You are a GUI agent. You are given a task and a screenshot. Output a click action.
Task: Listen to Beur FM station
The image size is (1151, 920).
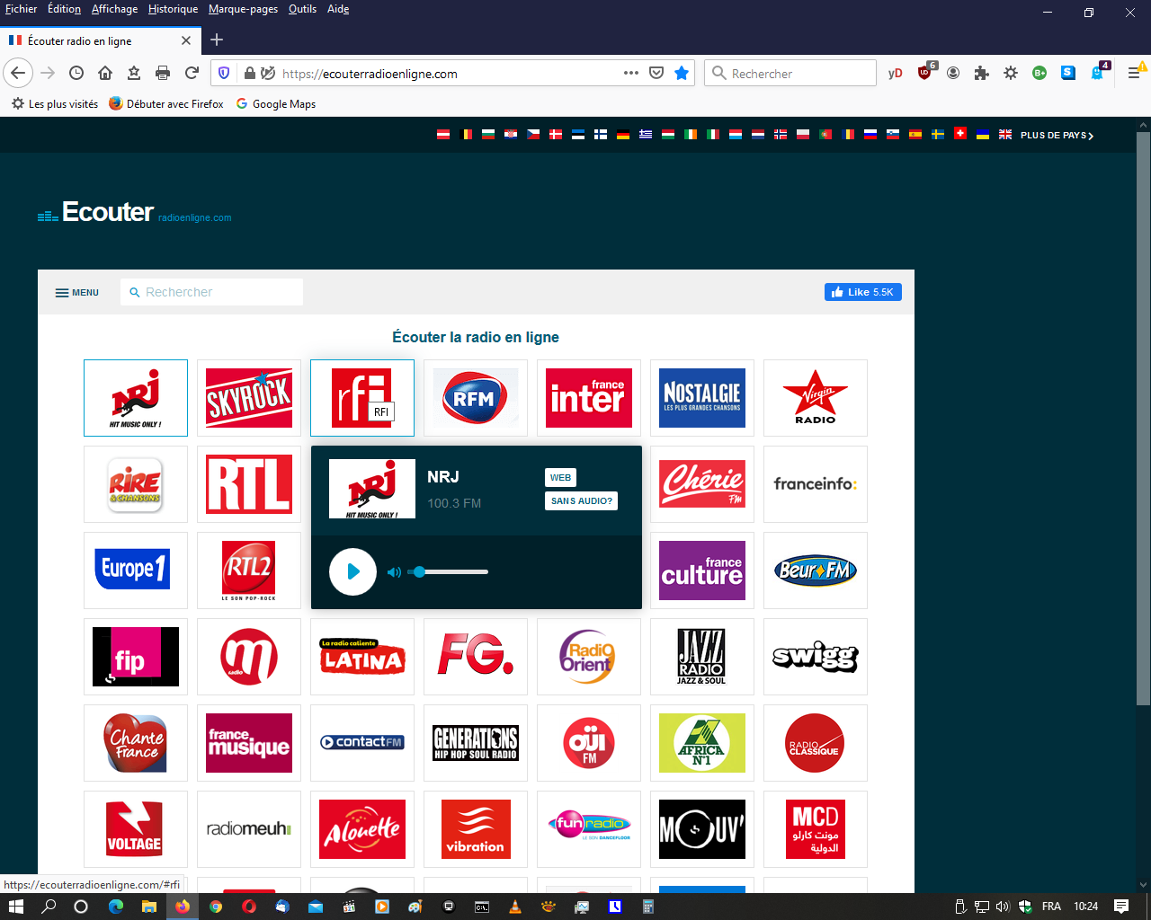click(x=816, y=571)
